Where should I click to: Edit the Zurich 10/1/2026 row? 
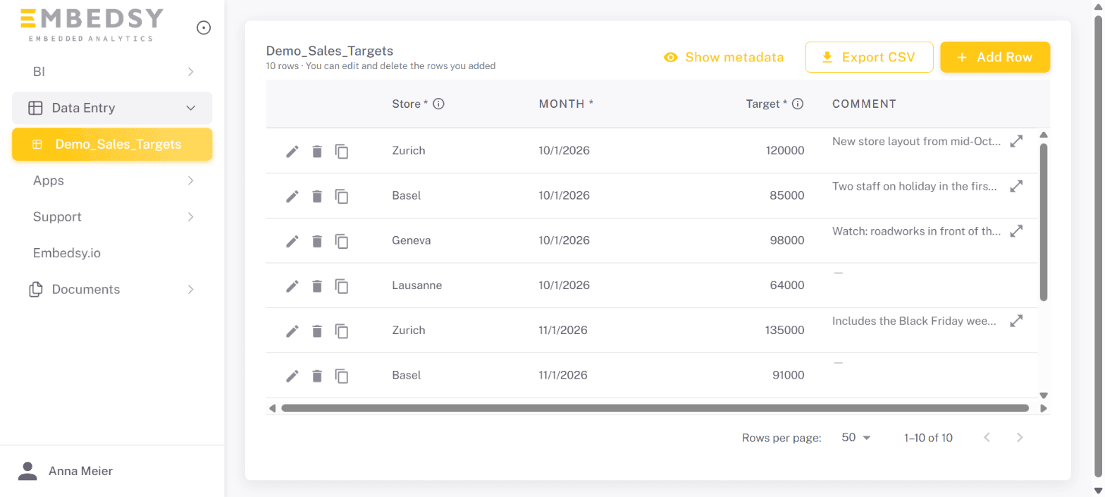(x=292, y=151)
